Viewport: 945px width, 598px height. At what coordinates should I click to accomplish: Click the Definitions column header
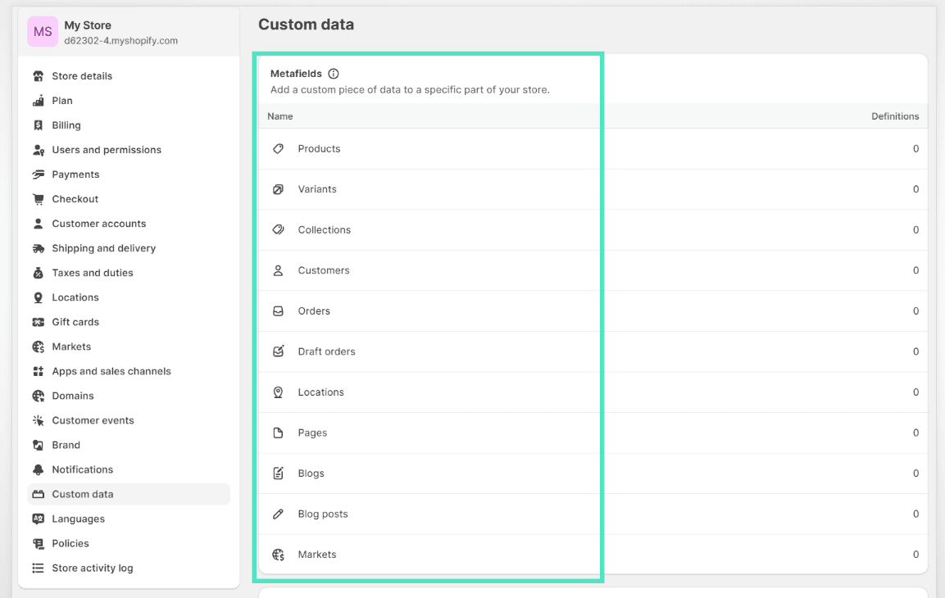point(895,116)
